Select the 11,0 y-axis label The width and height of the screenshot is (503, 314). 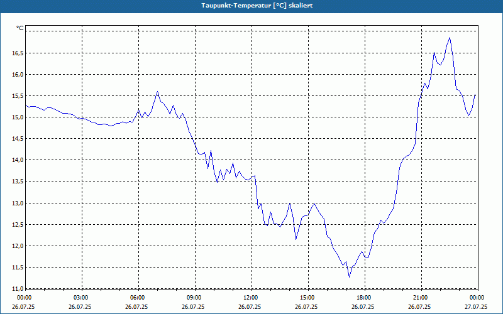coord(18,288)
